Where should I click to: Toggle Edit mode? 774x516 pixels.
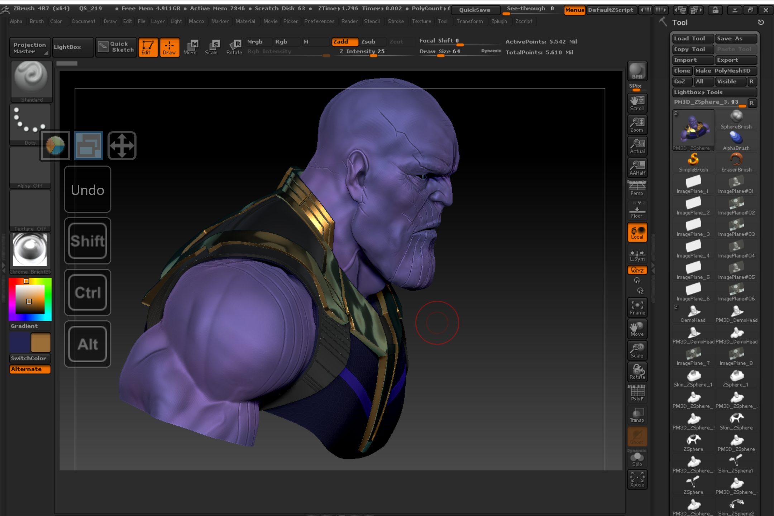pos(148,47)
